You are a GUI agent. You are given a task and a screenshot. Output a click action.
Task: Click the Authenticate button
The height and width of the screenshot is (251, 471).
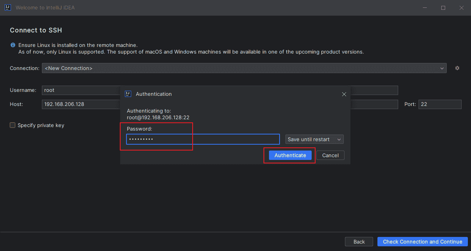290,155
